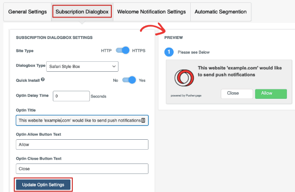Click the 'Seconds' label
This screenshot has width=295, height=192.
point(98,96)
